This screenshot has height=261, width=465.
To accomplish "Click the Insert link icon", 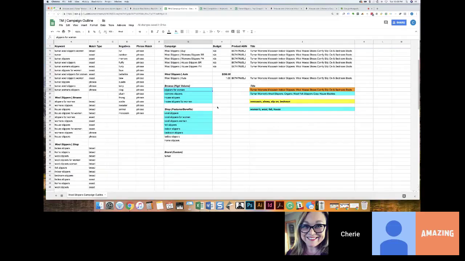I will click(x=227, y=32).
